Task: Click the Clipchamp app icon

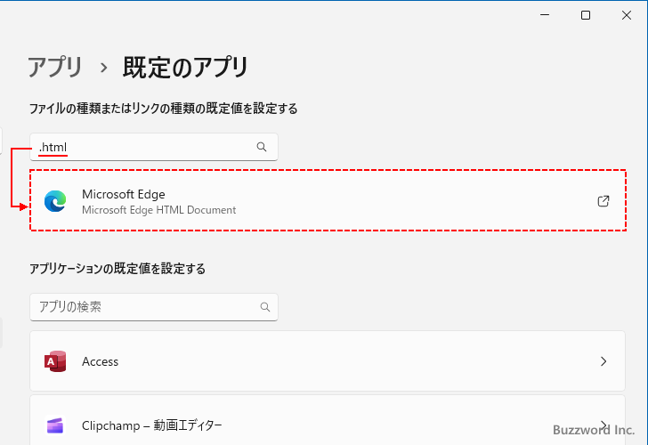Action: tap(55, 425)
